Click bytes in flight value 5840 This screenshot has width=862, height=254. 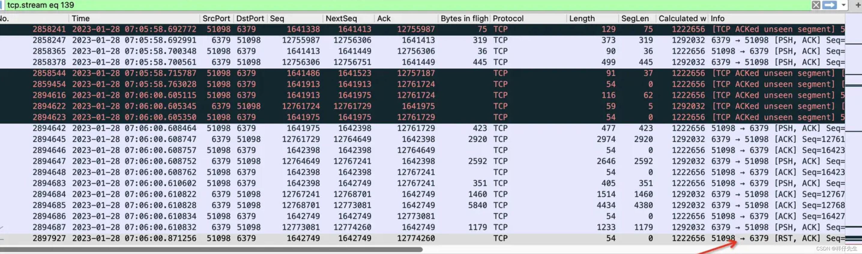(x=478, y=205)
